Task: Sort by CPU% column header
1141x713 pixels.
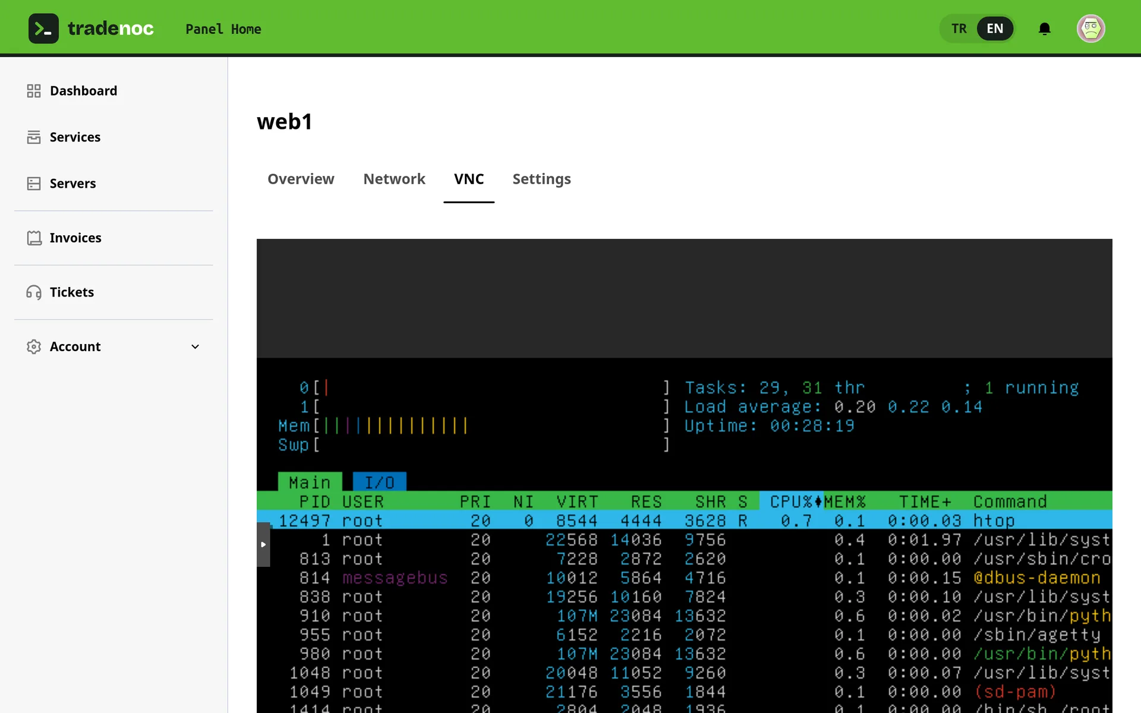Action: (x=791, y=501)
